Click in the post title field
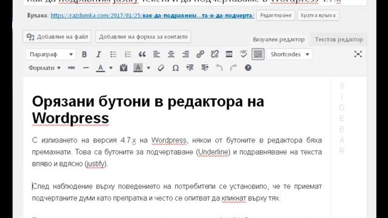Image resolution: width=388 pixels, height=218 pixels. (x=195, y=2)
